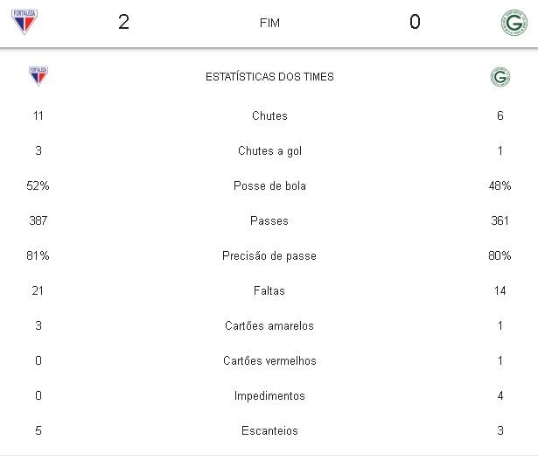
Task: Select the Cartões amarelos label
Action: [269, 325]
